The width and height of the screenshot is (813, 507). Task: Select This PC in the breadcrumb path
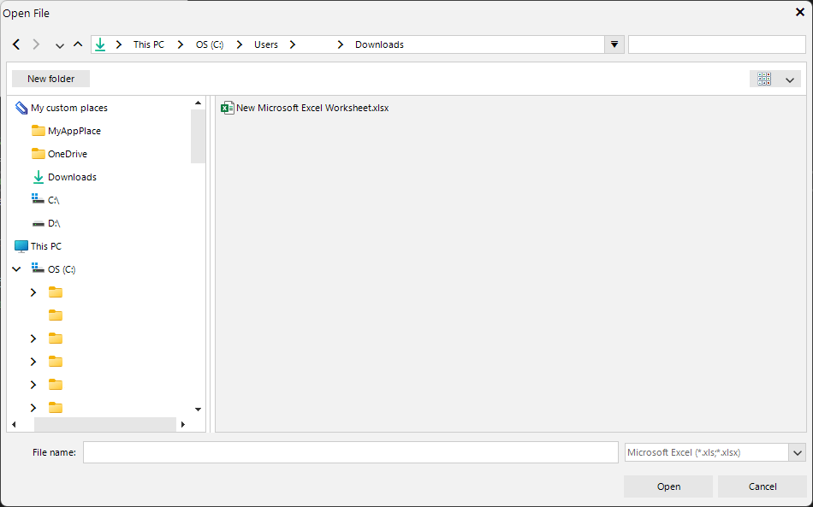[x=149, y=44]
